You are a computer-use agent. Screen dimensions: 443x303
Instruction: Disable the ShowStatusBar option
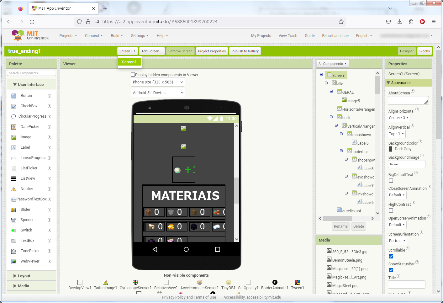pos(391,270)
